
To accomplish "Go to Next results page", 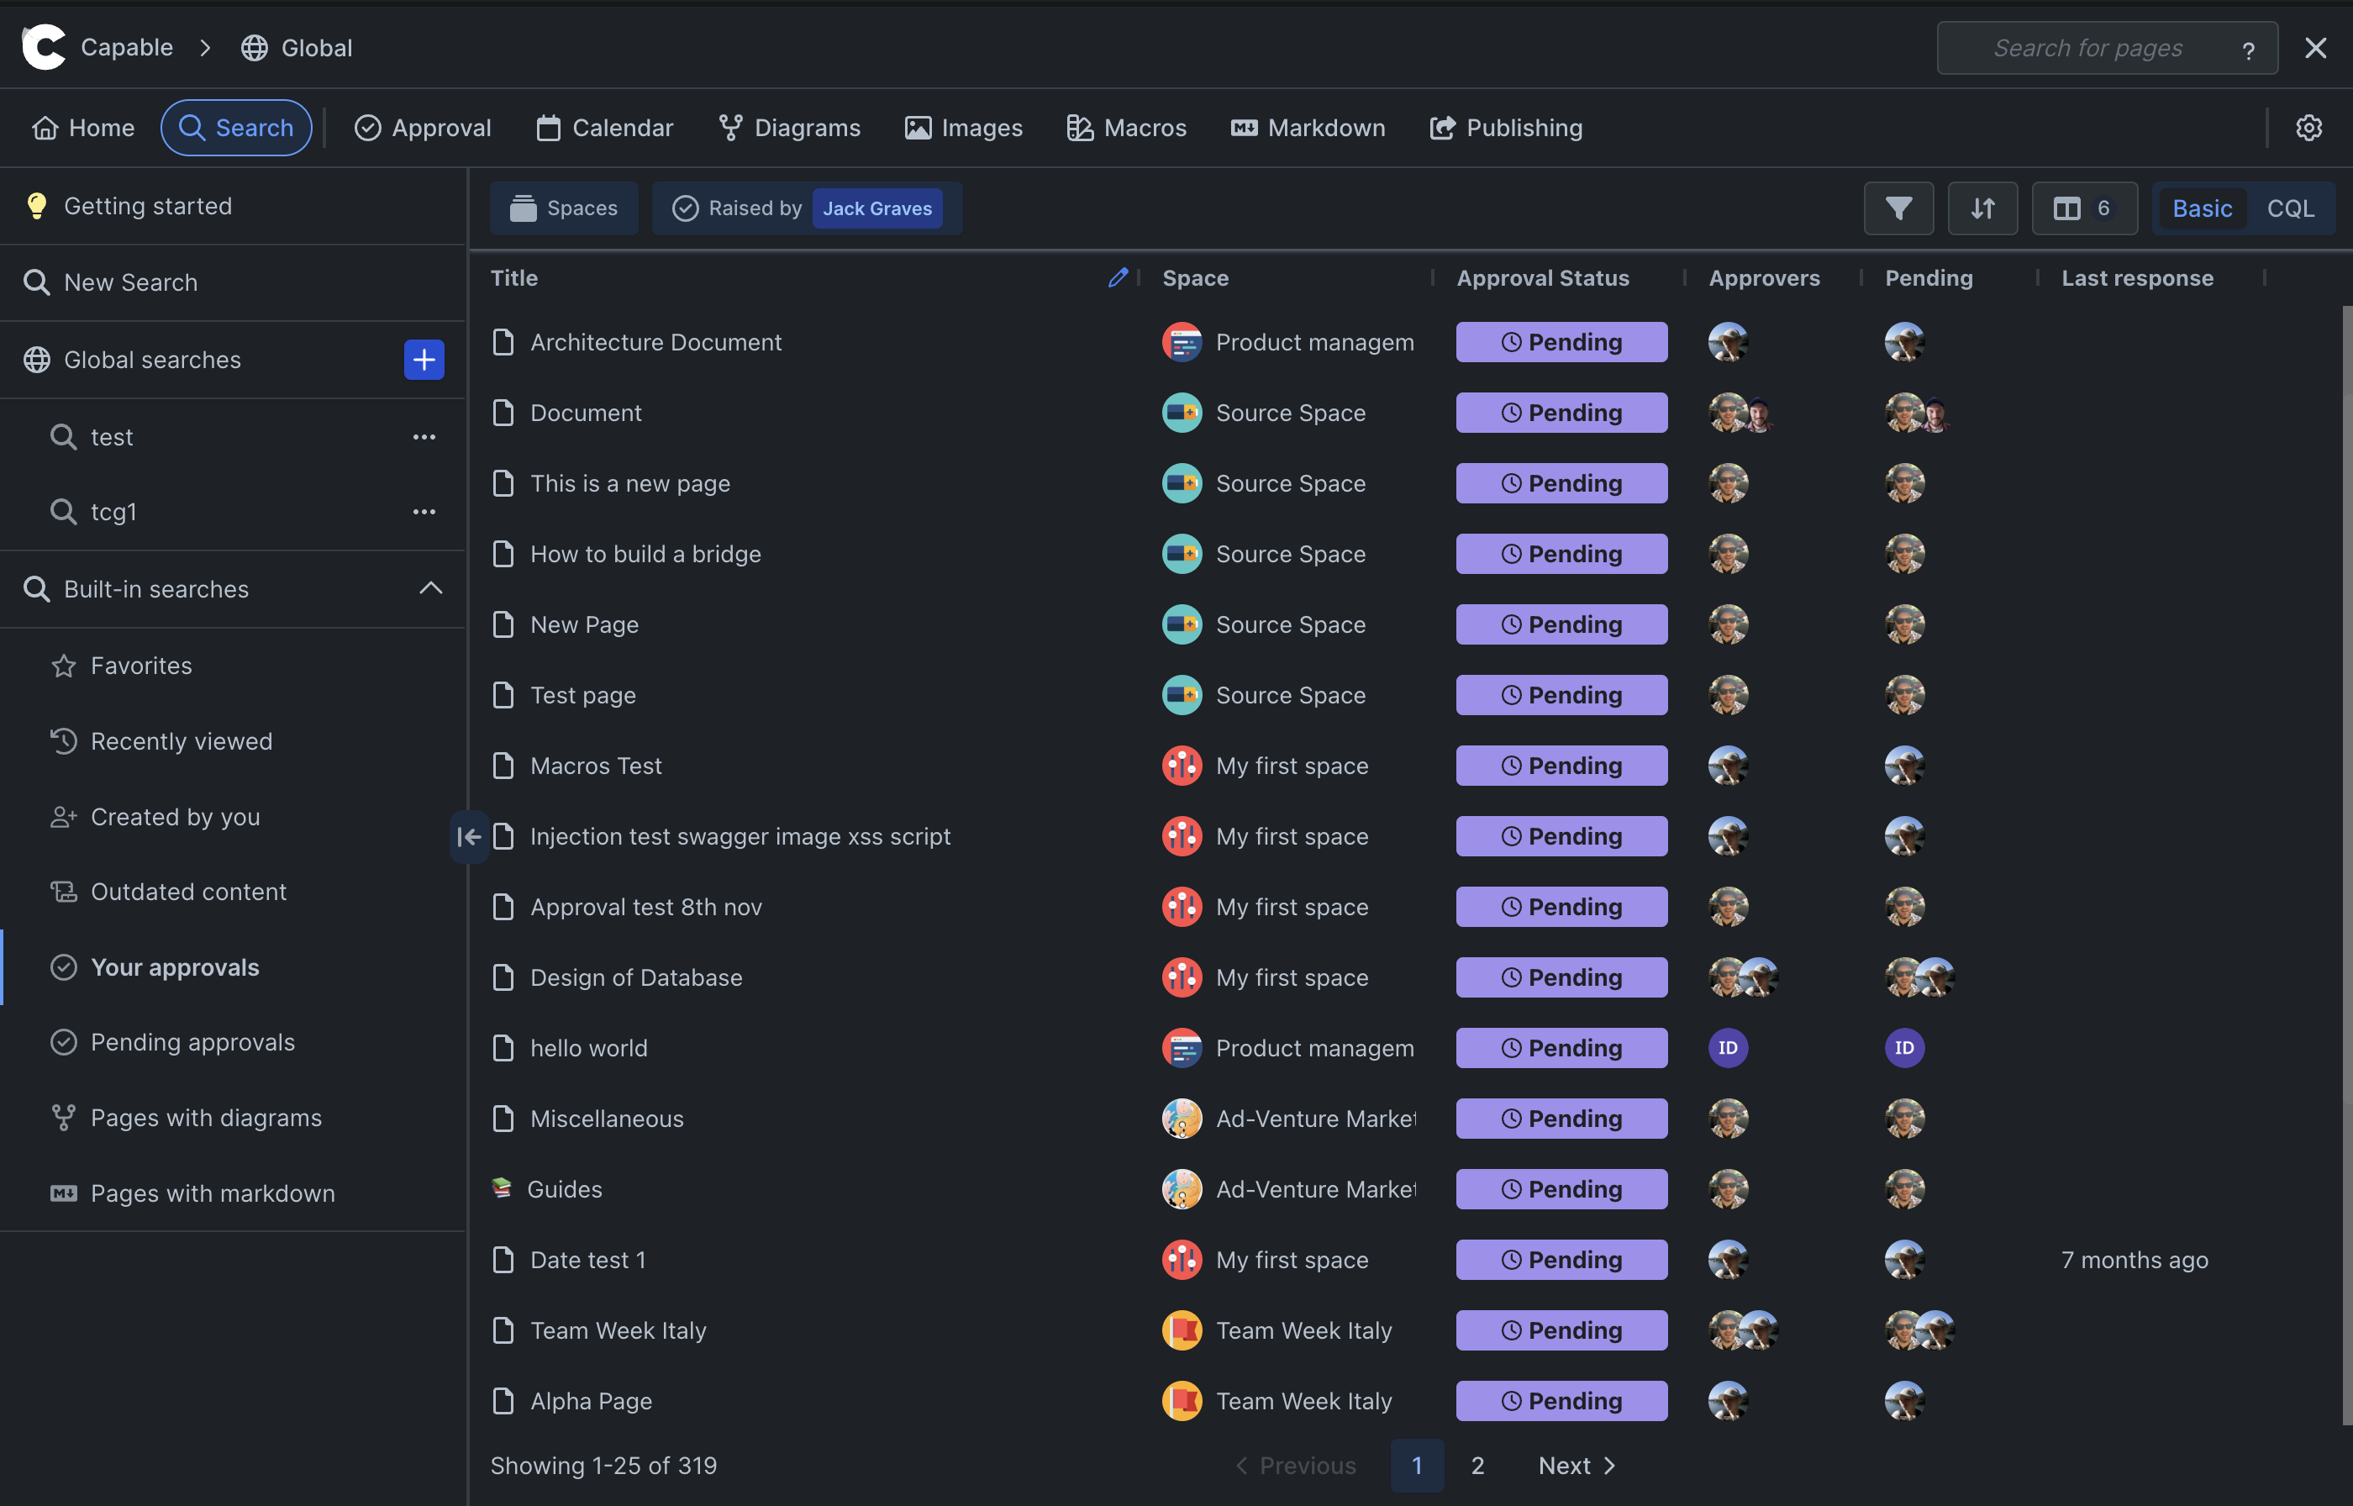I will pos(1576,1465).
